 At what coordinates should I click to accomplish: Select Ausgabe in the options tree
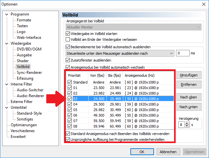pyautogui.click(x=24, y=55)
